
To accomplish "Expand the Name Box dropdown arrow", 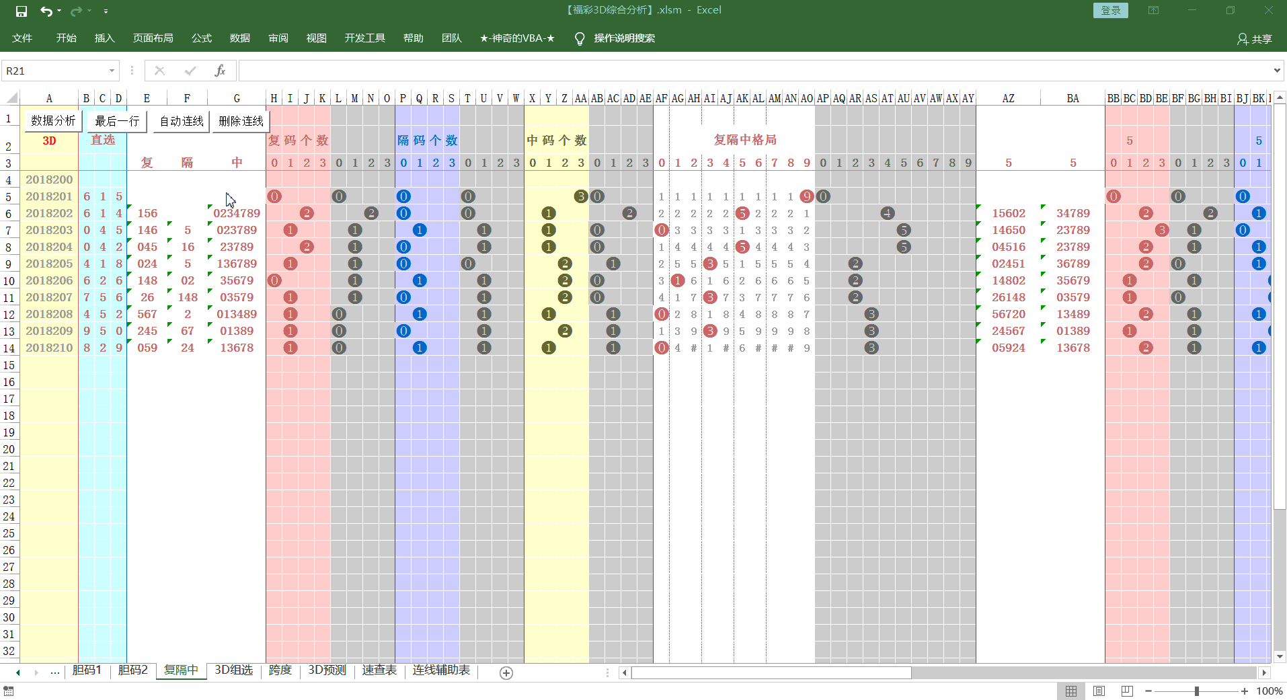I will [x=112, y=71].
